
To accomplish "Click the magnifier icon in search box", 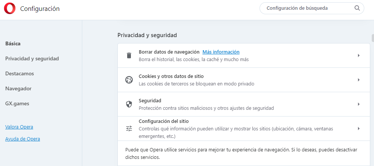I will click(357, 8).
